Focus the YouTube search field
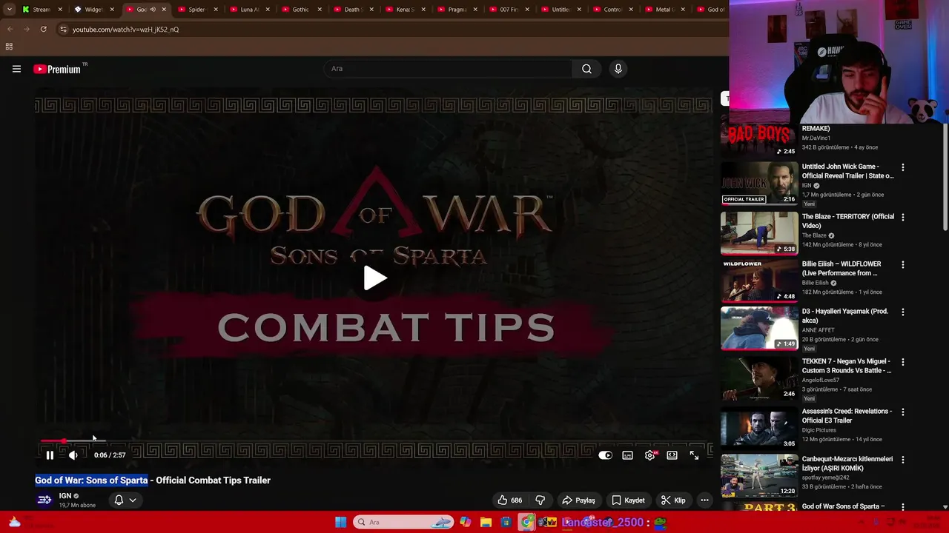Image resolution: width=949 pixels, height=533 pixels. coord(448,69)
